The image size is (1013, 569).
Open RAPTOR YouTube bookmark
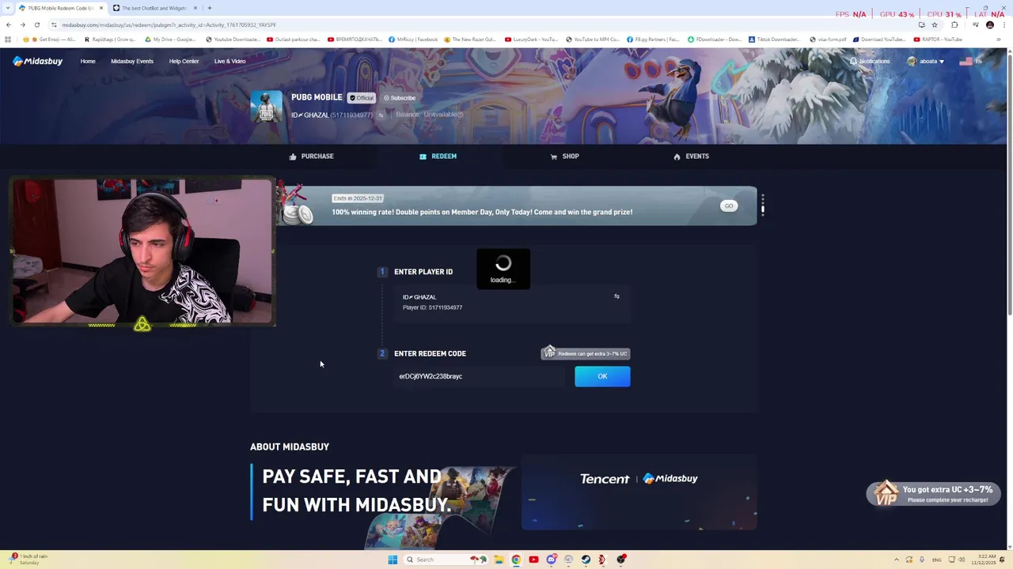(x=939, y=39)
